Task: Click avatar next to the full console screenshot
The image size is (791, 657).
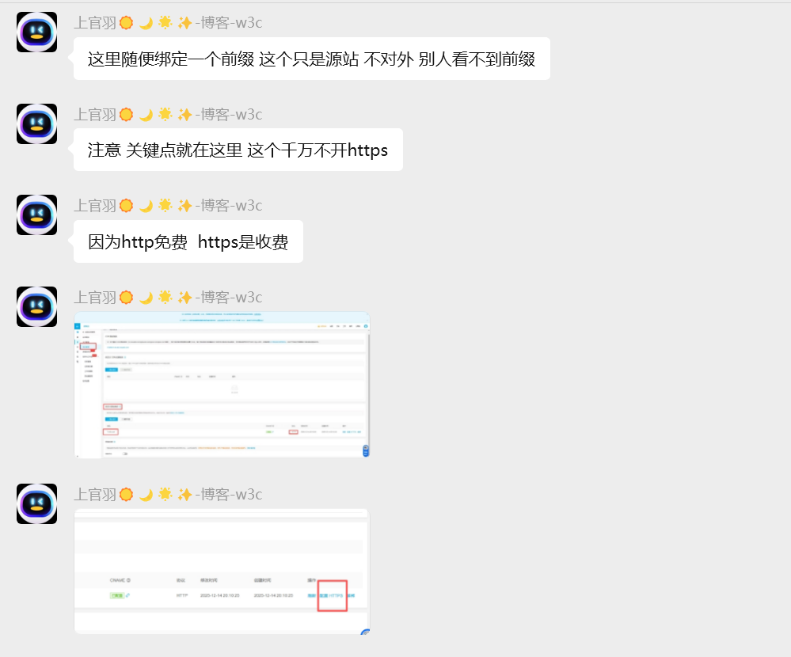Action: [x=36, y=307]
